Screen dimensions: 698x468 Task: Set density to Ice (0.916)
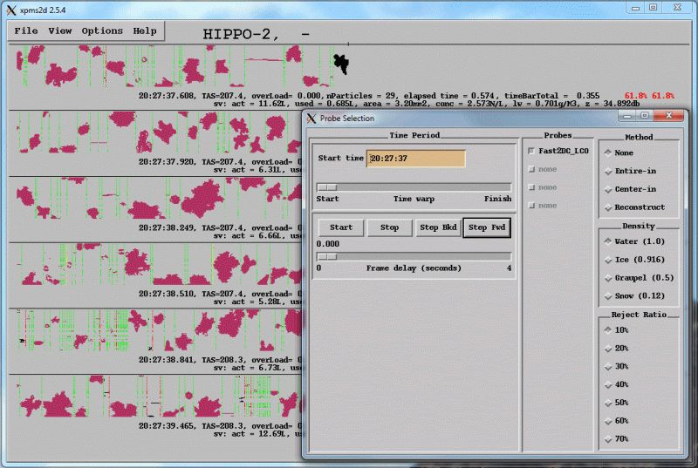(x=606, y=260)
